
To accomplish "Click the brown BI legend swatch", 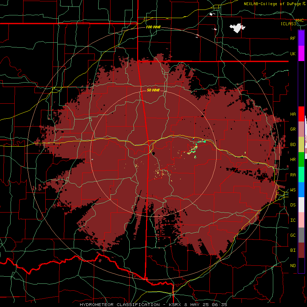I will click(x=301, y=250).
